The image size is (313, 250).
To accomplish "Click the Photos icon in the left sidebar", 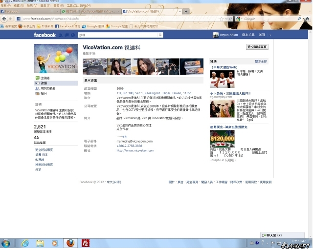I will point(37,93).
